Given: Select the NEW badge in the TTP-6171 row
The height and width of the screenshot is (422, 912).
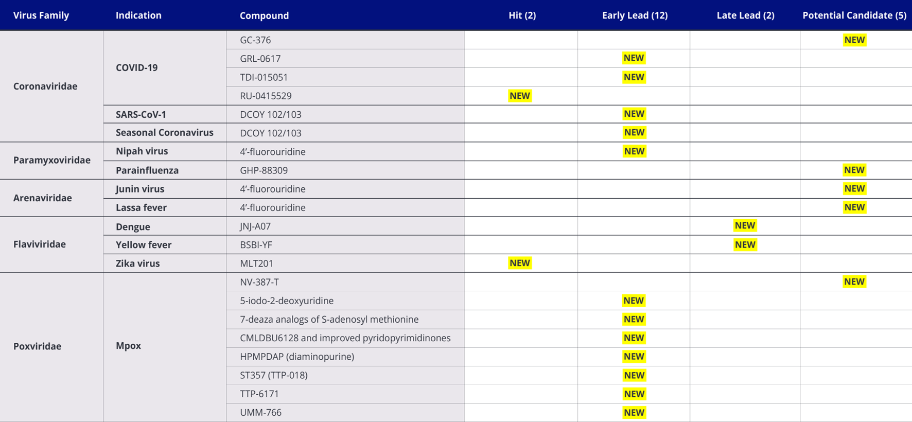Looking at the screenshot, I should point(634,394).
